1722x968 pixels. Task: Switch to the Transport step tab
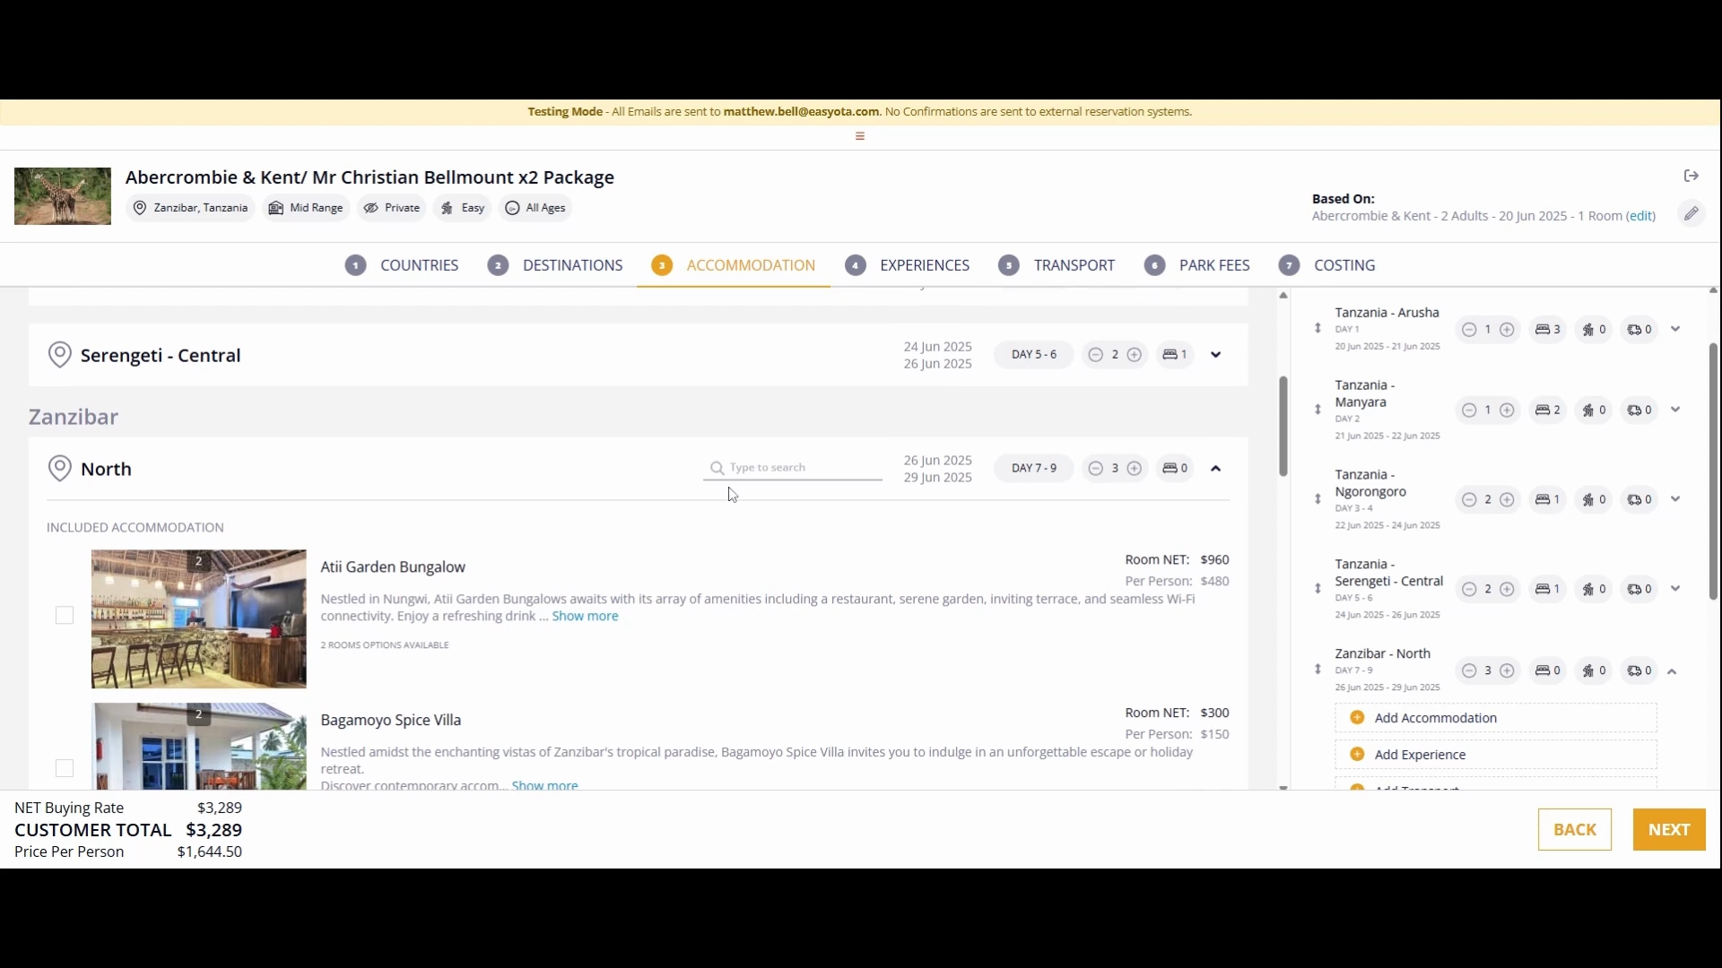(1057, 265)
